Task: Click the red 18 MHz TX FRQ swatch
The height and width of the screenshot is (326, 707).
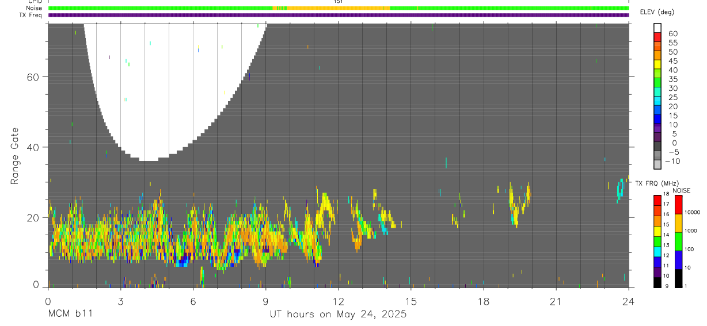Action: [x=657, y=200]
